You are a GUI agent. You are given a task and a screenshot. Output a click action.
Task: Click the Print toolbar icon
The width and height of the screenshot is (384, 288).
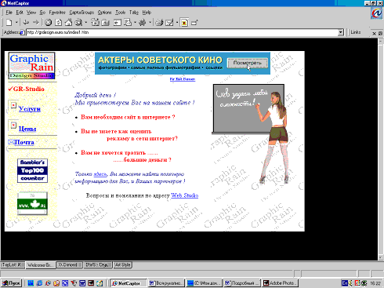pyautogui.click(x=159, y=23)
